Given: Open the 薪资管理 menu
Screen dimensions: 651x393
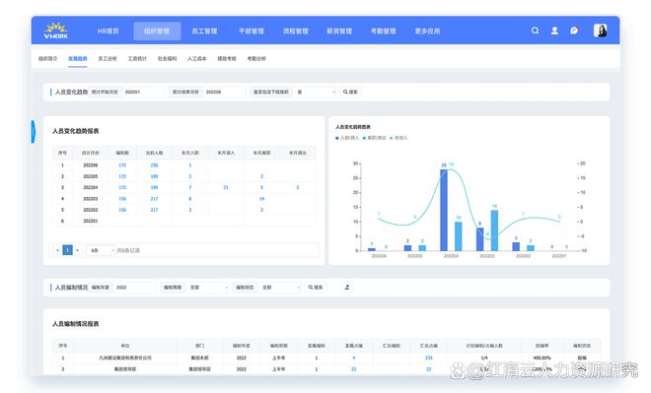Looking at the screenshot, I should [339, 32].
